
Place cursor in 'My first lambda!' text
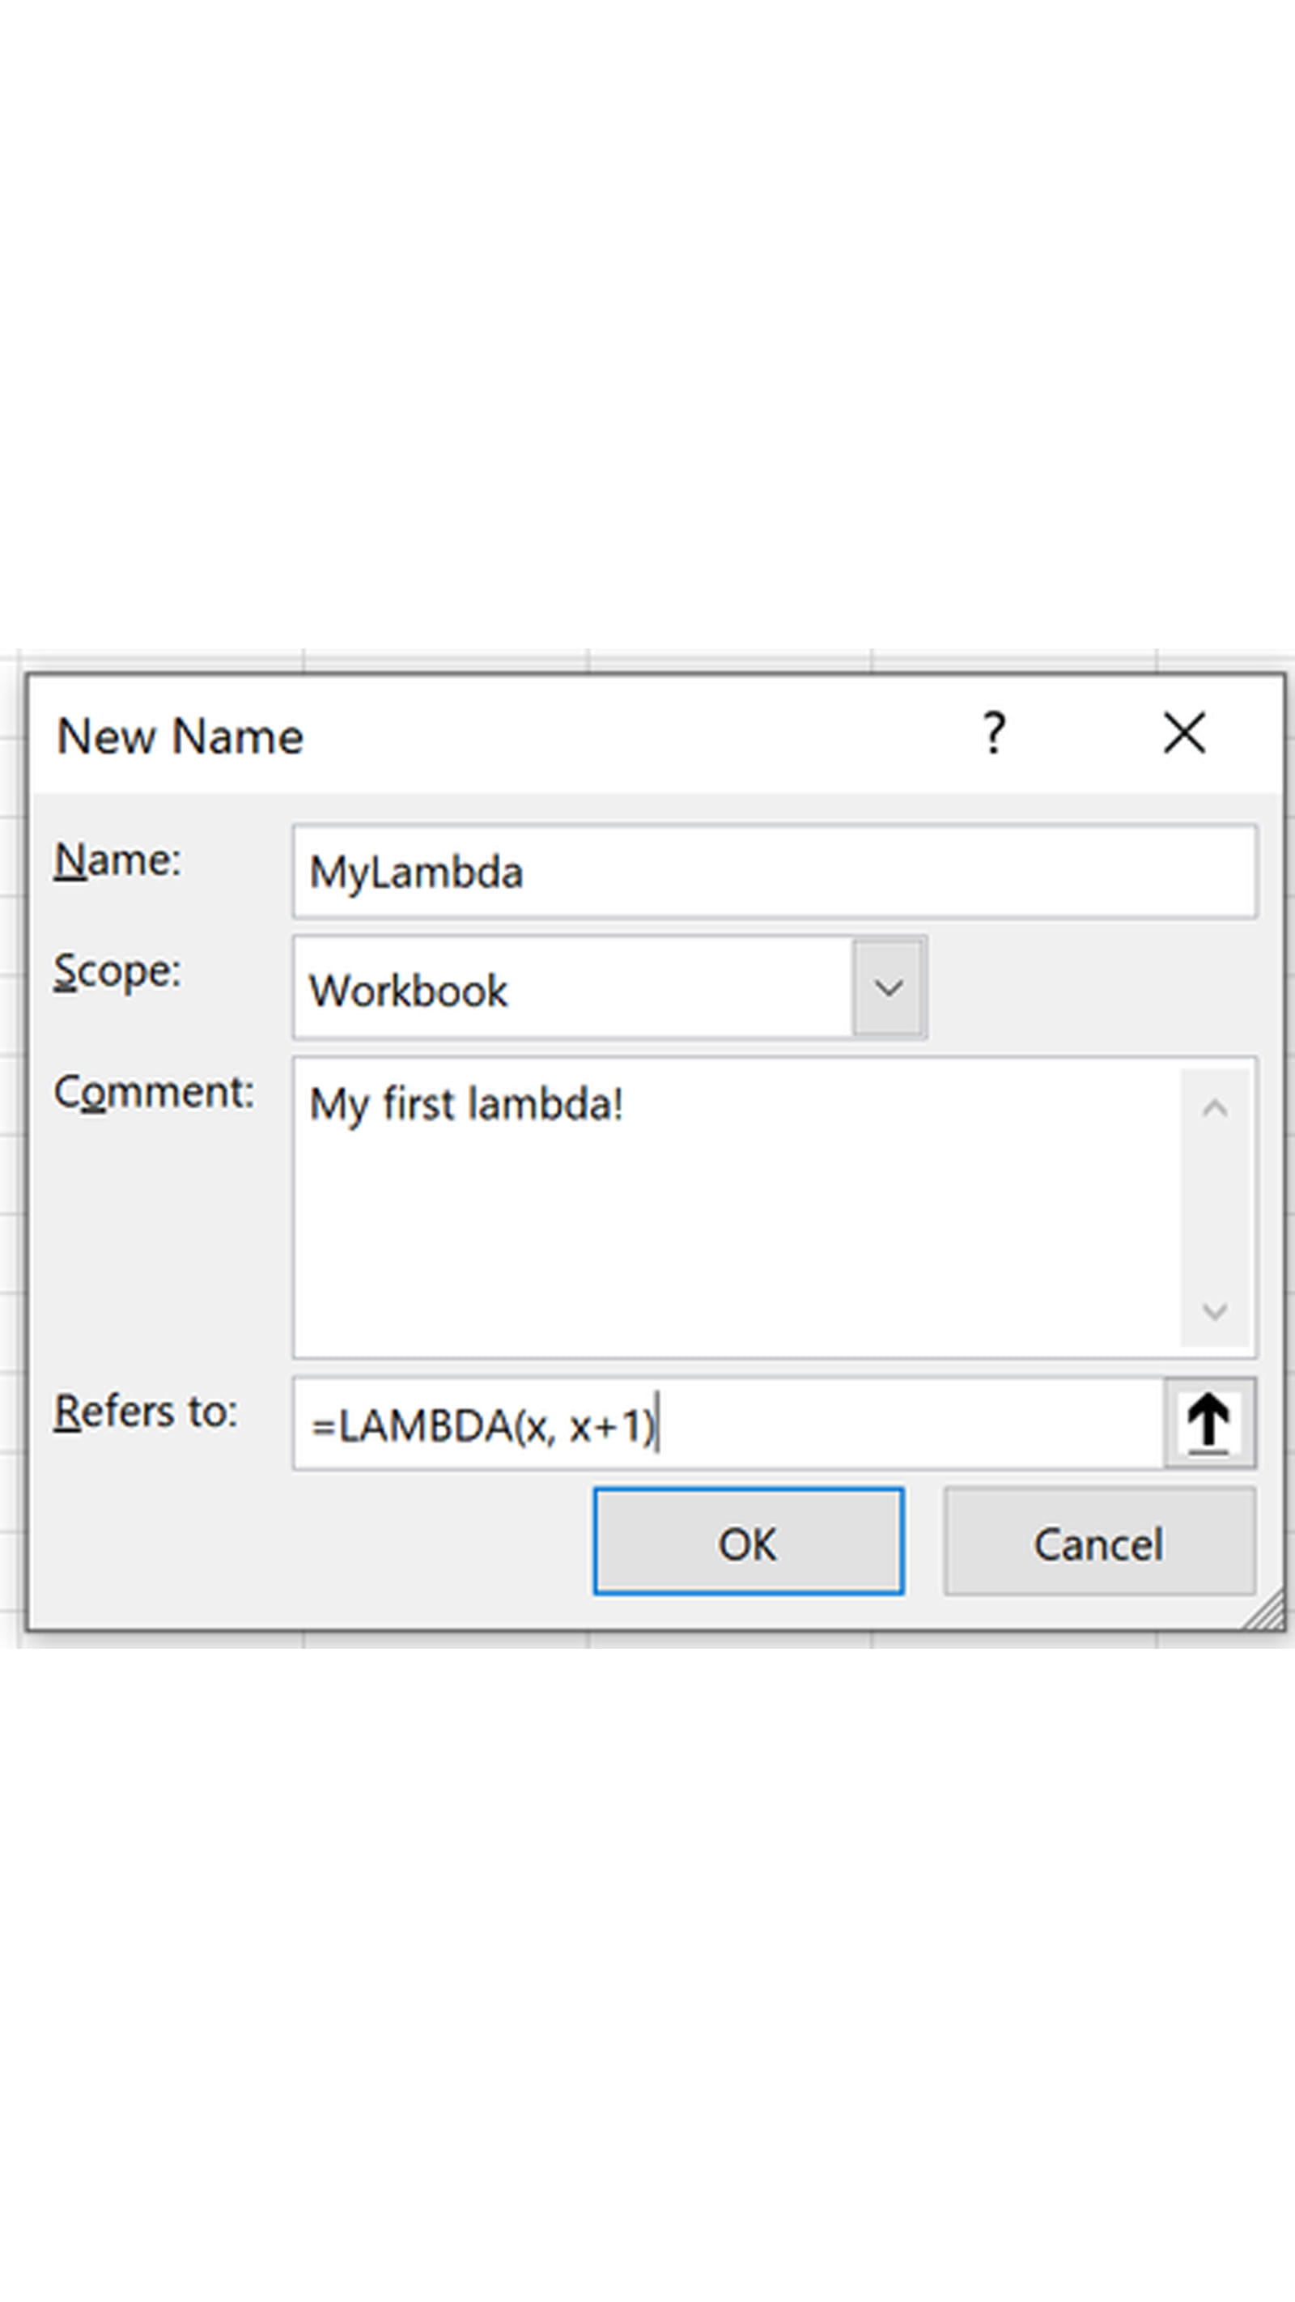coord(465,1105)
